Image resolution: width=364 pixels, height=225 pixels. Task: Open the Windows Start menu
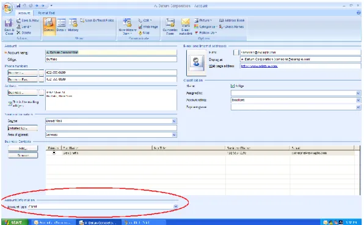(15, 222)
